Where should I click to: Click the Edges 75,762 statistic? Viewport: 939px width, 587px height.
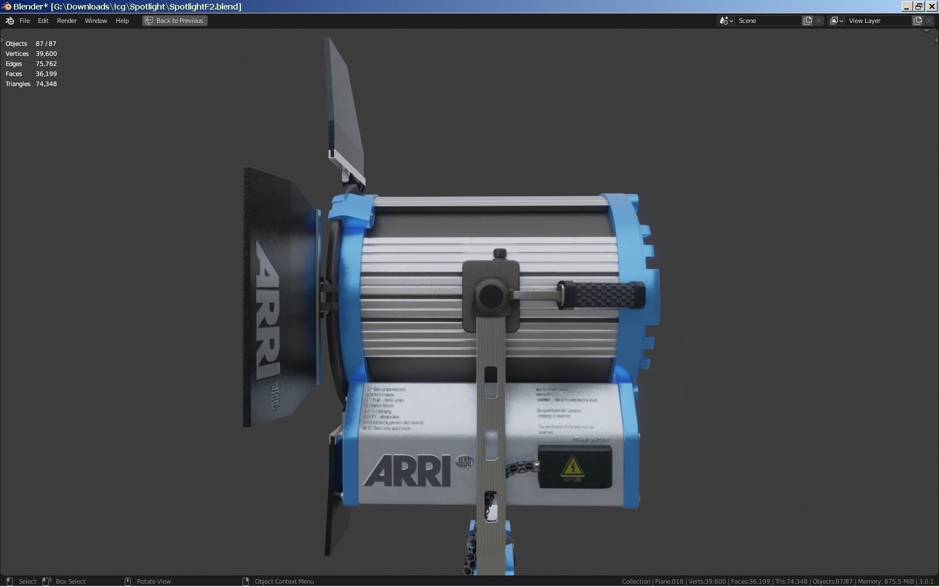pos(31,64)
